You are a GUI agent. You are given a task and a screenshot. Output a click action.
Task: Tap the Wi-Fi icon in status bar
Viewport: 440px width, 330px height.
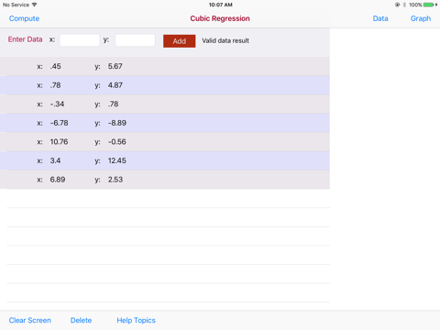click(x=34, y=5)
